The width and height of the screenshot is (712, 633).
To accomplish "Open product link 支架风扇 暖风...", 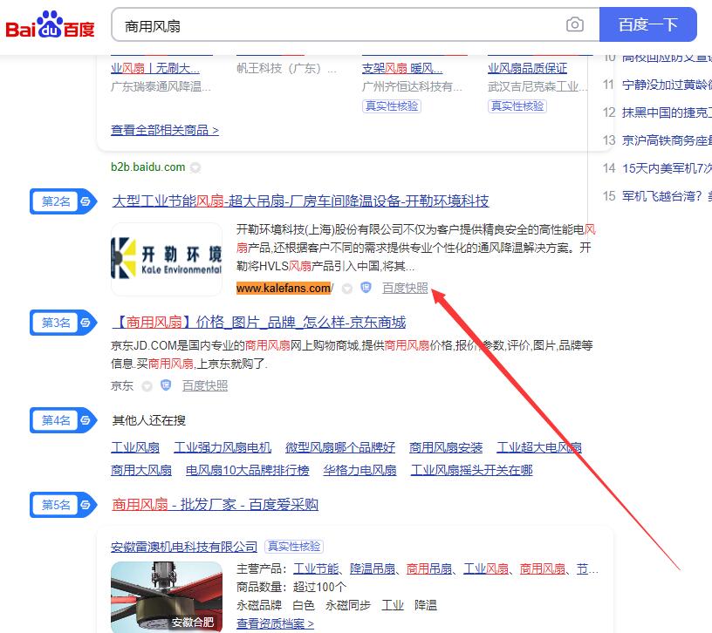I will coord(402,69).
